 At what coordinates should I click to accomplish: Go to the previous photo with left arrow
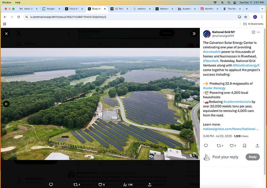coord(6,104)
